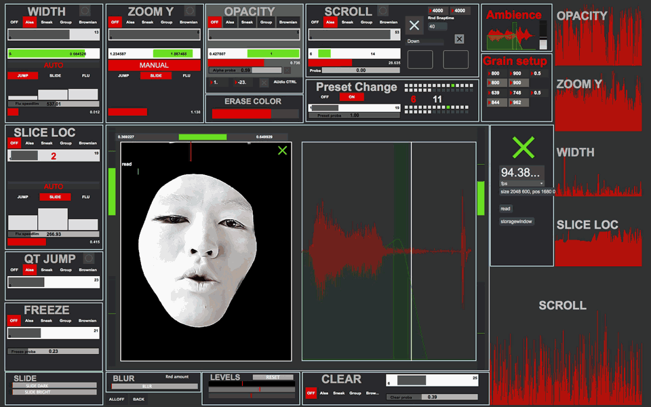Screen dimensions: 651x407
Task: Click the circular LED icon next to WIDTH title
Action: [x=85, y=11]
